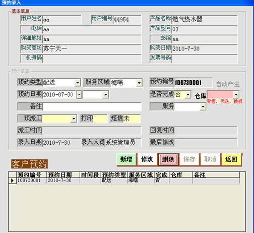
Task: Click the 新增 button
Action: [126, 159]
